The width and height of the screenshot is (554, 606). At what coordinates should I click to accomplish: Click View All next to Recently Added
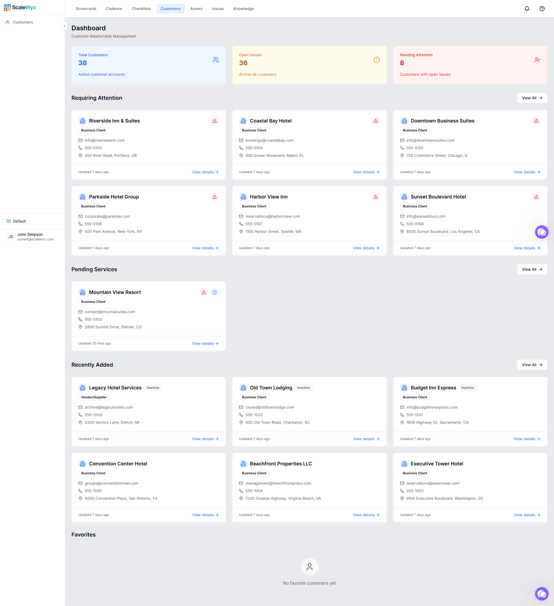(x=532, y=365)
